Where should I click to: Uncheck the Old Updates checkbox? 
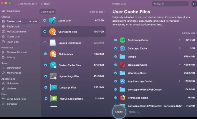tap(45, 54)
